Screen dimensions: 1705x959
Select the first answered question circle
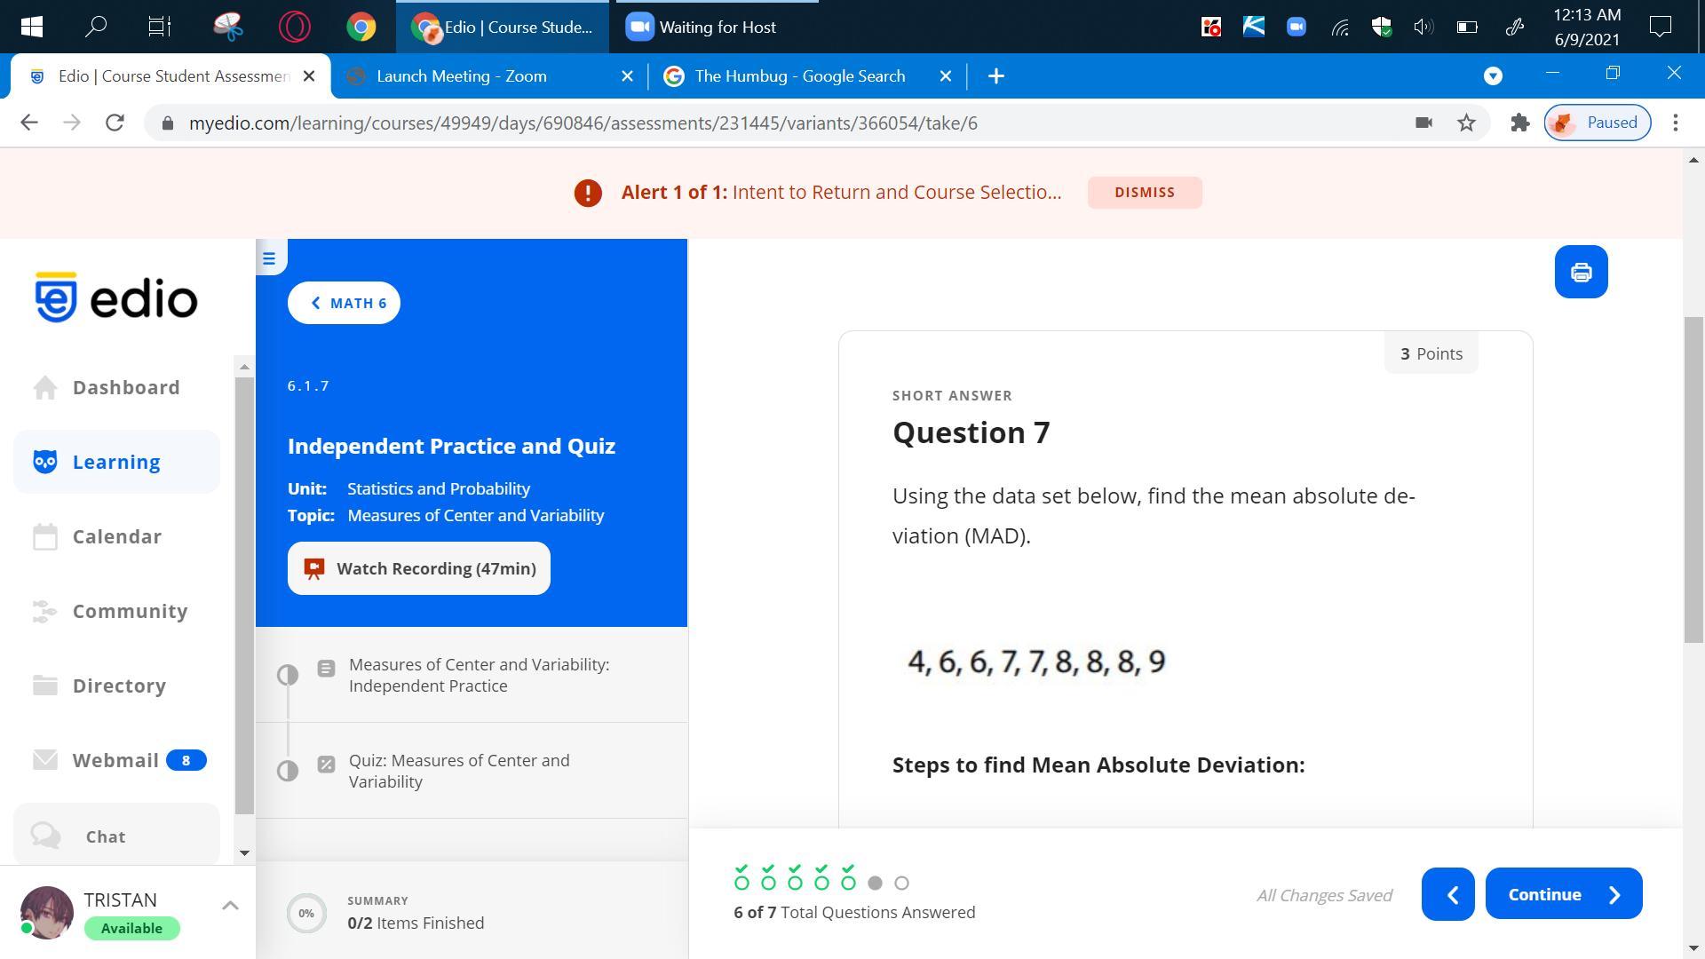click(x=741, y=882)
